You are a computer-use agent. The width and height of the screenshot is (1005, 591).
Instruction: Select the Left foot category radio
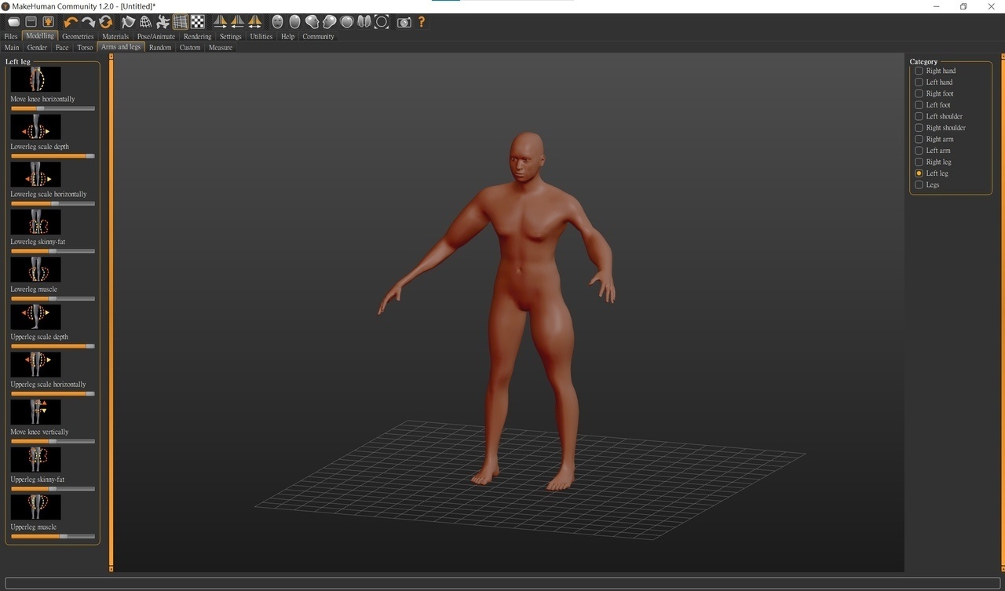(x=919, y=104)
